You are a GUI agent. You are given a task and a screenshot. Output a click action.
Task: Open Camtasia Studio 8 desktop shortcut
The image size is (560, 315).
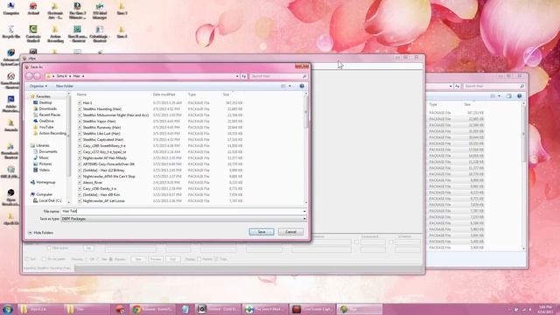click(x=33, y=34)
